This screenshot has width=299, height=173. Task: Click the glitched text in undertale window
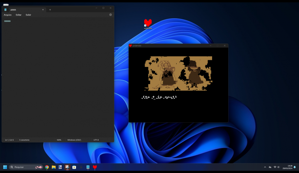(159, 97)
